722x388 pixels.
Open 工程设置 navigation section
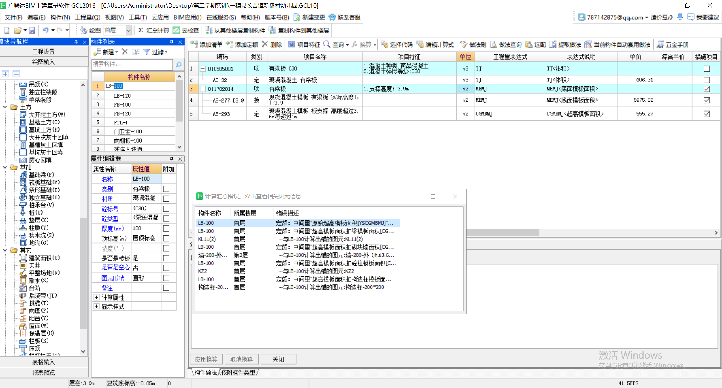pos(44,51)
